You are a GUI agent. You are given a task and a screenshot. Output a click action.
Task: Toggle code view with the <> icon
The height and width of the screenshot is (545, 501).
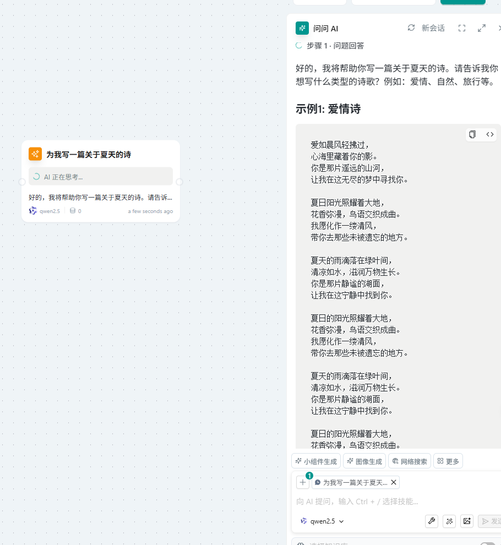(490, 134)
